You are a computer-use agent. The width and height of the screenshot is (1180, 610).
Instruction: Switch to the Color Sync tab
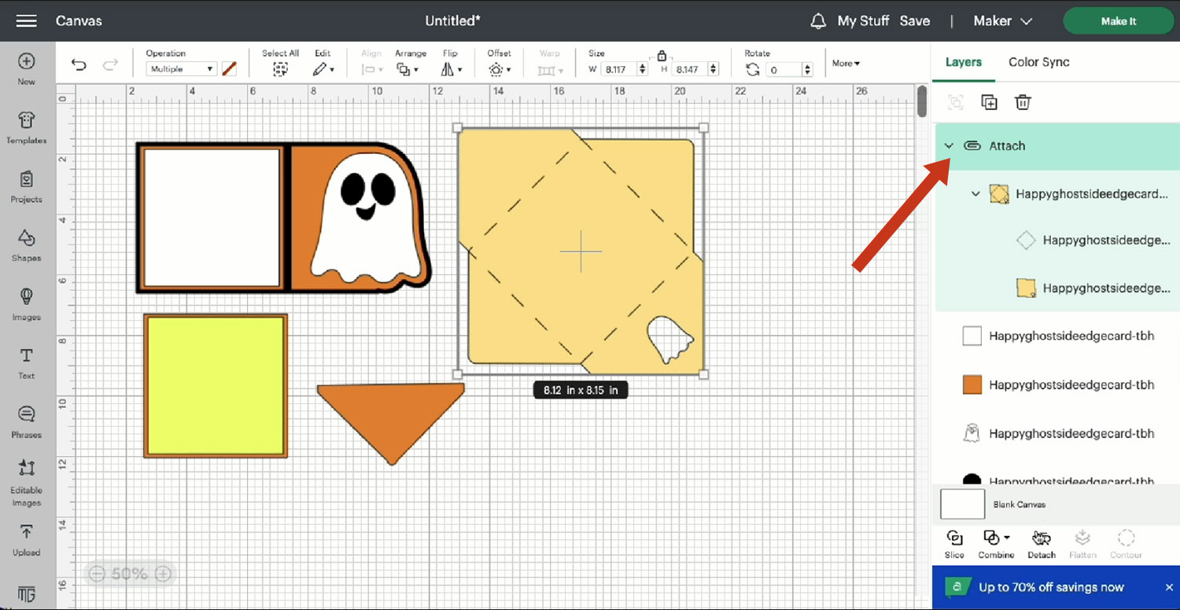(1038, 62)
